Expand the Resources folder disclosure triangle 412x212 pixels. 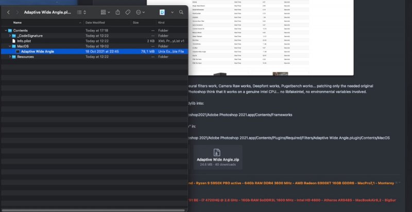coord(9,57)
